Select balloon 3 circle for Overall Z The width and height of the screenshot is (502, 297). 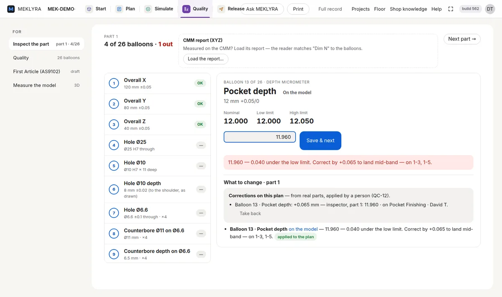tap(114, 125)
